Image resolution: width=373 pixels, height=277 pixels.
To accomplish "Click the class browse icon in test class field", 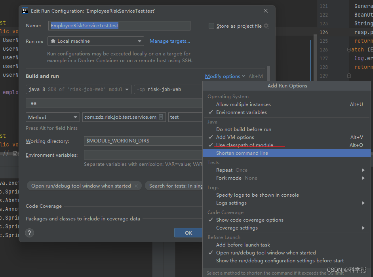I will click(161, 117).
